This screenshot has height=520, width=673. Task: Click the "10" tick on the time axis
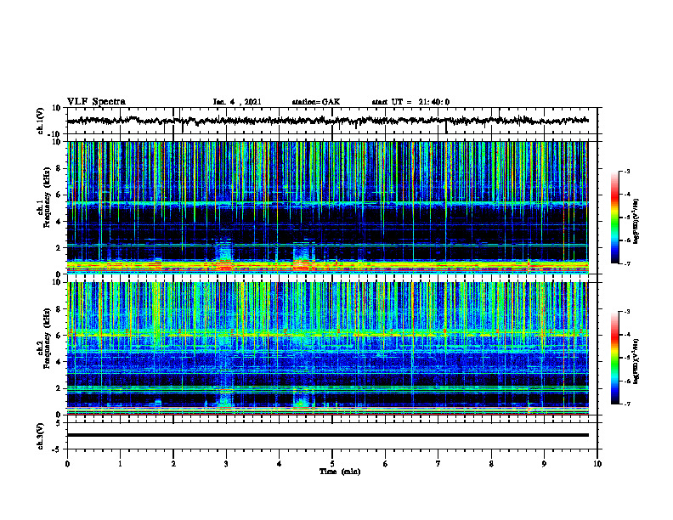[x=597, y=464]
